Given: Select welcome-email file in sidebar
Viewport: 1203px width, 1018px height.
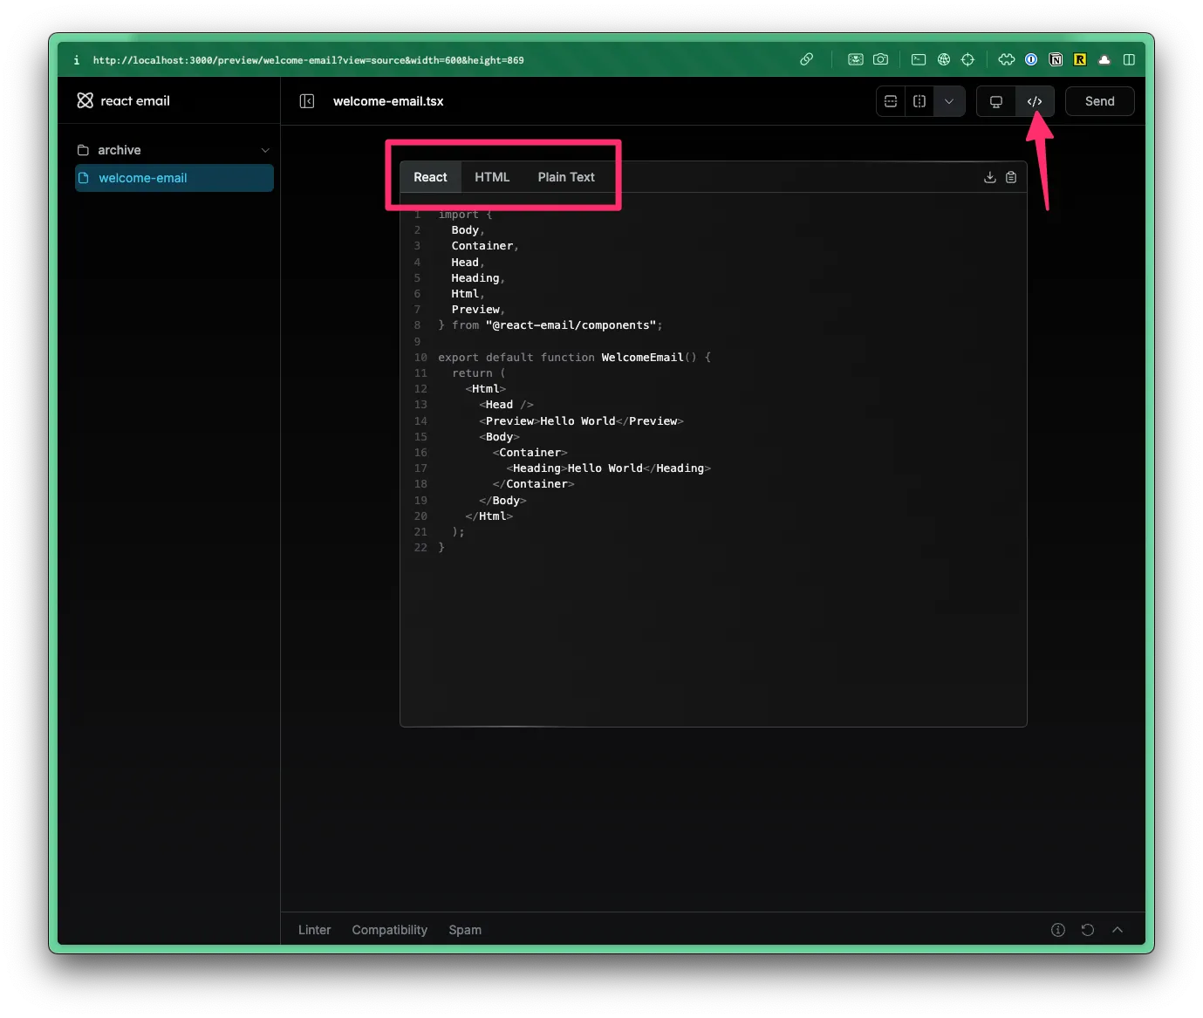Looking at the screenshot, I should (174, 178).
